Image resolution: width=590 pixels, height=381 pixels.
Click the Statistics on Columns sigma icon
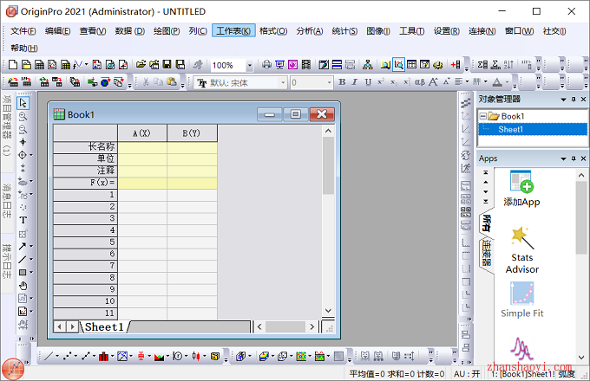click(x=482, y=65)
